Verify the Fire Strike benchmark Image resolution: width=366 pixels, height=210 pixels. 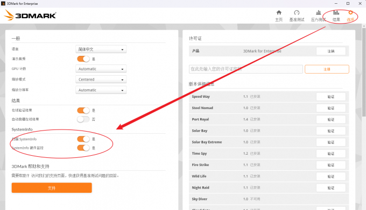pyautogui.click(x=331, y=165)
